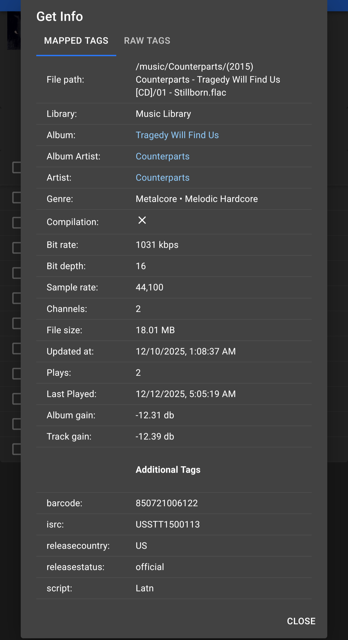
Task: Click the Music Library value text
Action: click(163, 114)
